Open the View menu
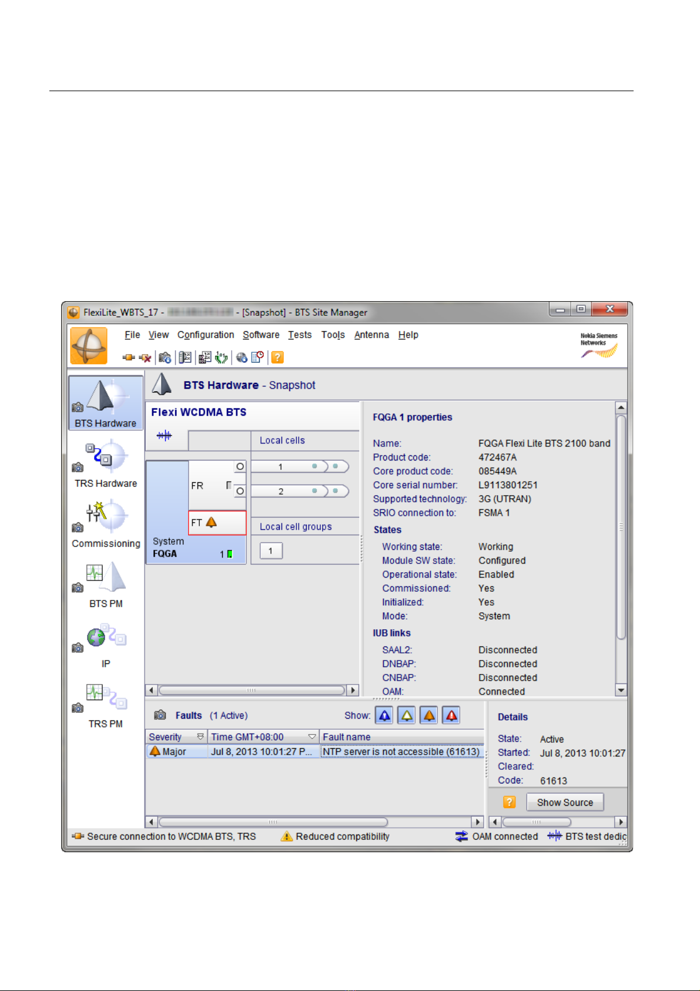Image resolution: width=700 pixels, height=991 pixels. pyautogui.click(x=159, y=335)
